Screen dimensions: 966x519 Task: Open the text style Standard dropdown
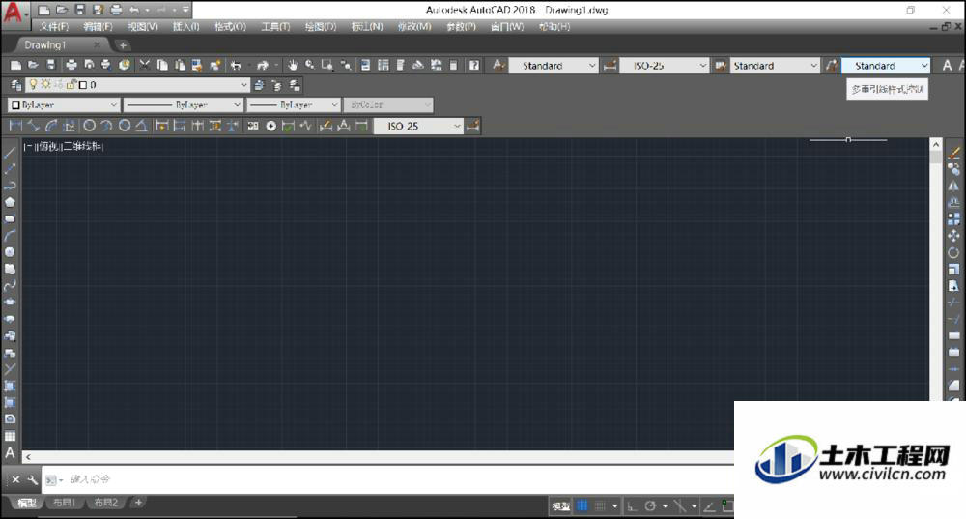pos(554,66)
